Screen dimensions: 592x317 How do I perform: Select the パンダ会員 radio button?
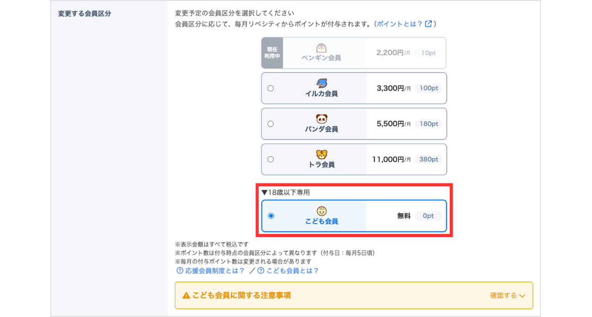point(271,123)
